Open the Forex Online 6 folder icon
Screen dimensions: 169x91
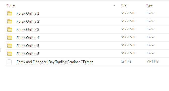10,54
